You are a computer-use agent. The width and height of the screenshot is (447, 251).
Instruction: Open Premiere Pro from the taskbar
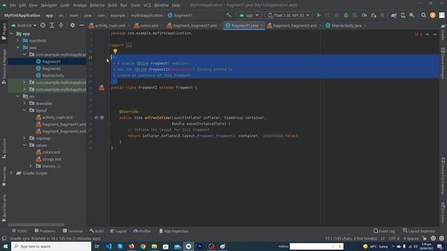200,246
